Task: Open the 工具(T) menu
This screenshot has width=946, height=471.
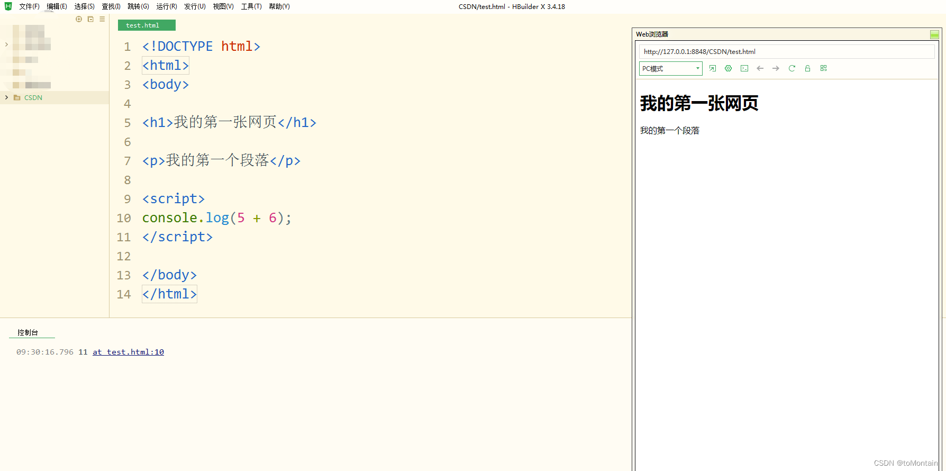Action: click(251, 6)
